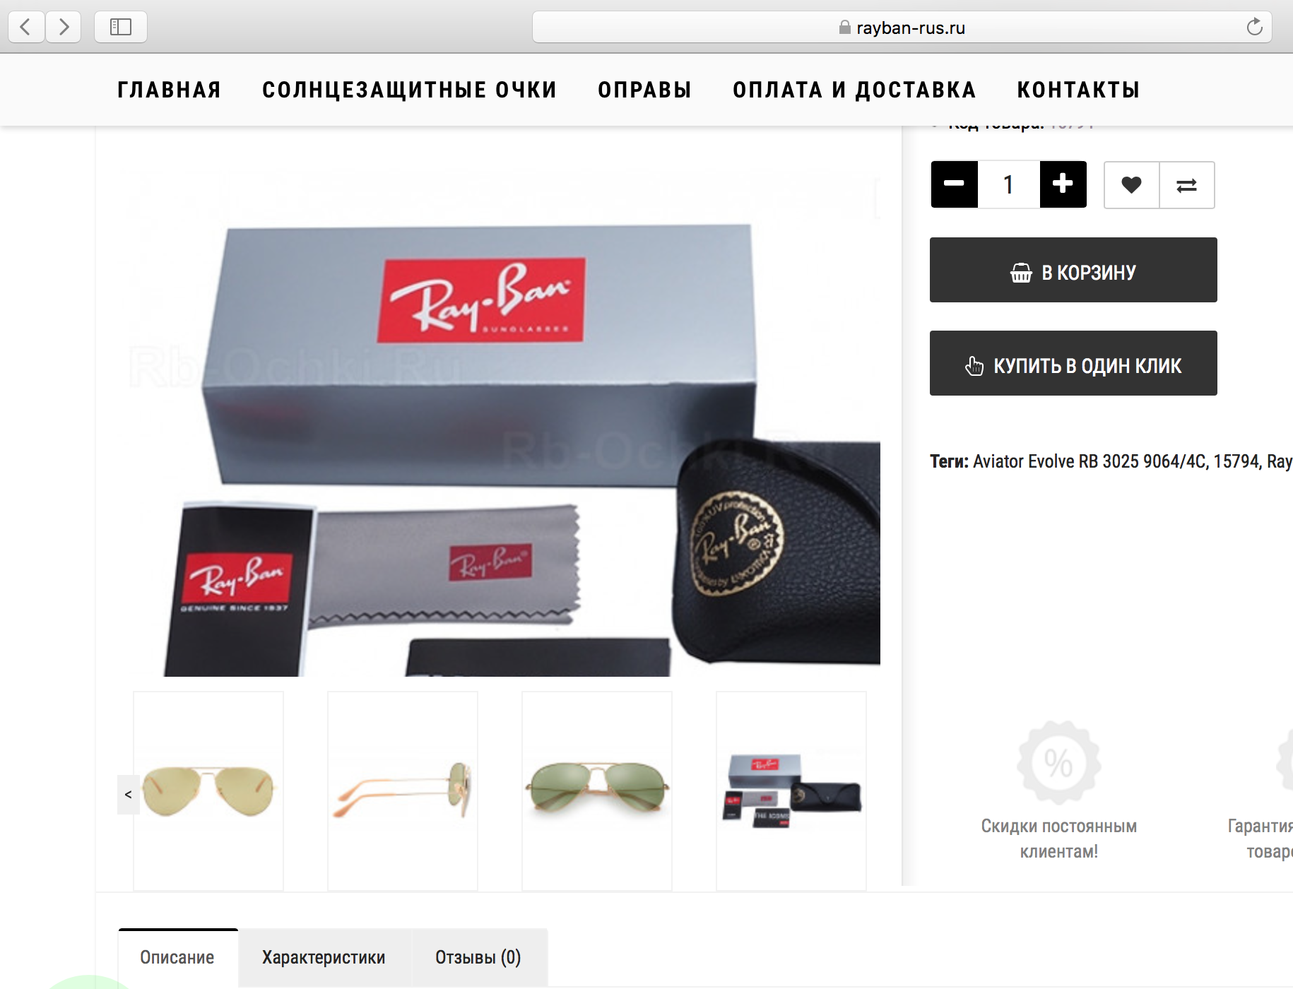Toggle the Safari sidebar button
1293x989 pixels.
[x=121, y=27]
